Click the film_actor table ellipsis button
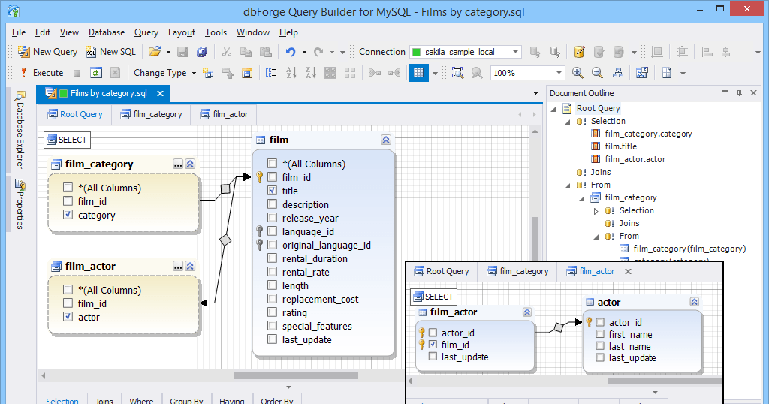Viewport: 769px width, 404px height. (177, 267)
